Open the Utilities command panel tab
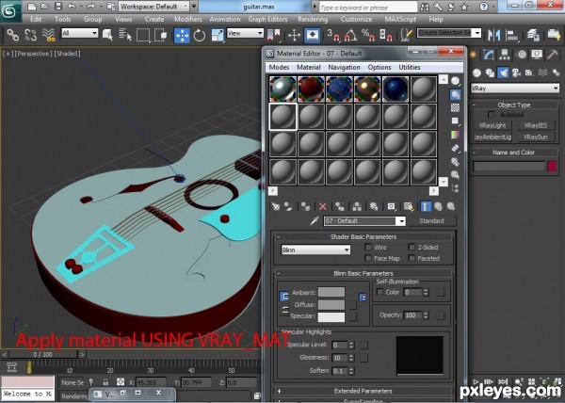565x403 pixels. click(x=553, y=55)
